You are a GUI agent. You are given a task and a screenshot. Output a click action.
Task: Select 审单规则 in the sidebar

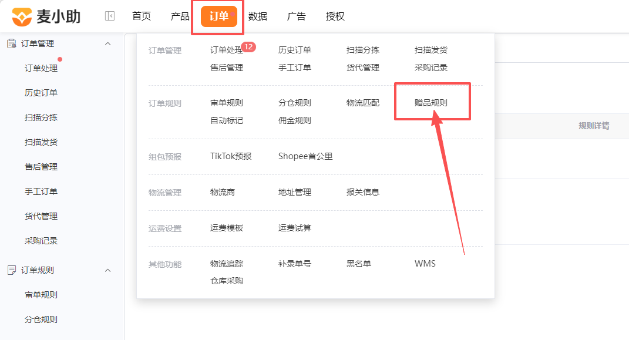(41, 295)
